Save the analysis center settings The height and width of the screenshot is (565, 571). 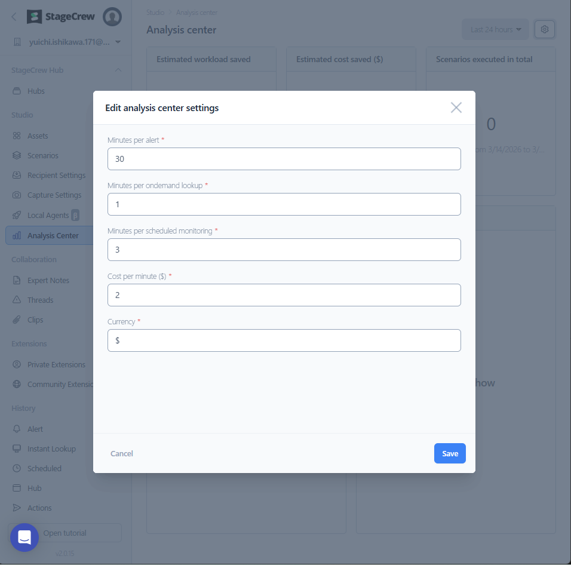[449, 453]
